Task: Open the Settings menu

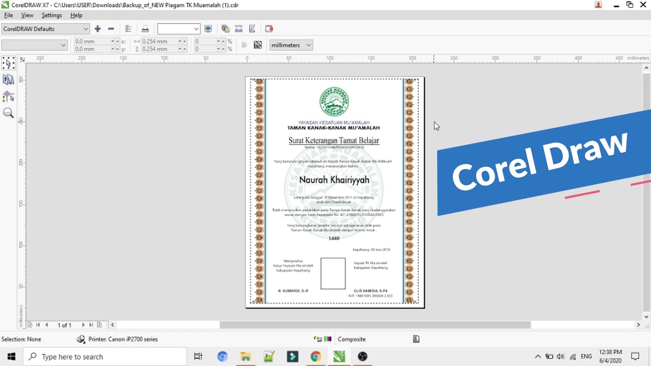Action: click(x=52, y=15)
